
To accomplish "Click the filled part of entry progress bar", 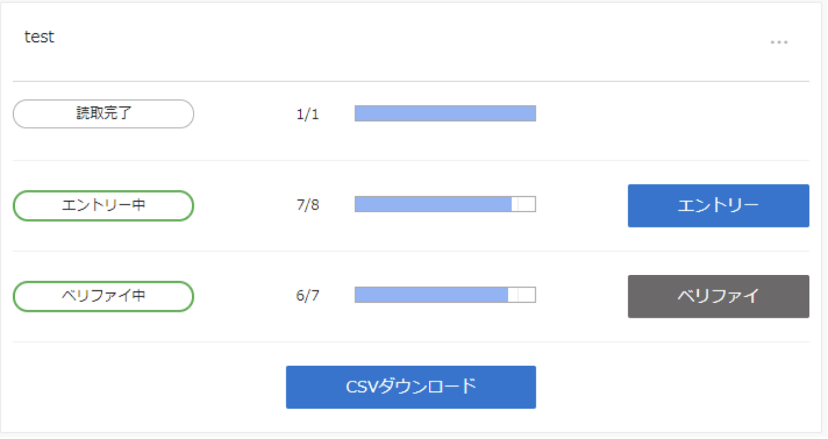I will pos(433,204).
